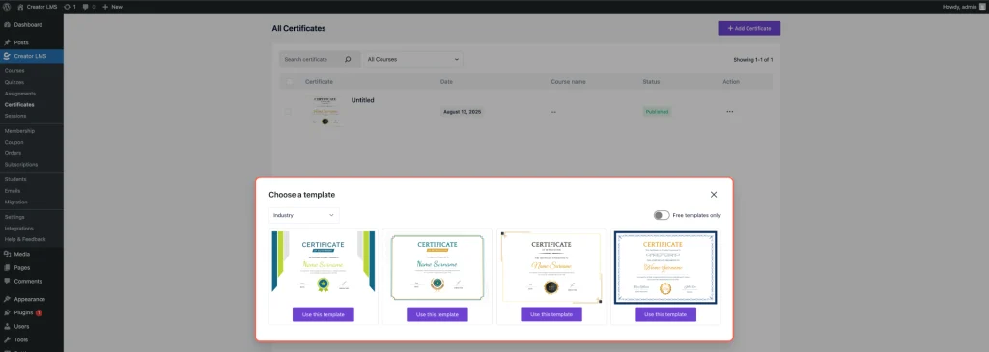This screenshot has width=989, height=352.
Task: Click the Dashboard gauge icon
Action: point(7,24)
